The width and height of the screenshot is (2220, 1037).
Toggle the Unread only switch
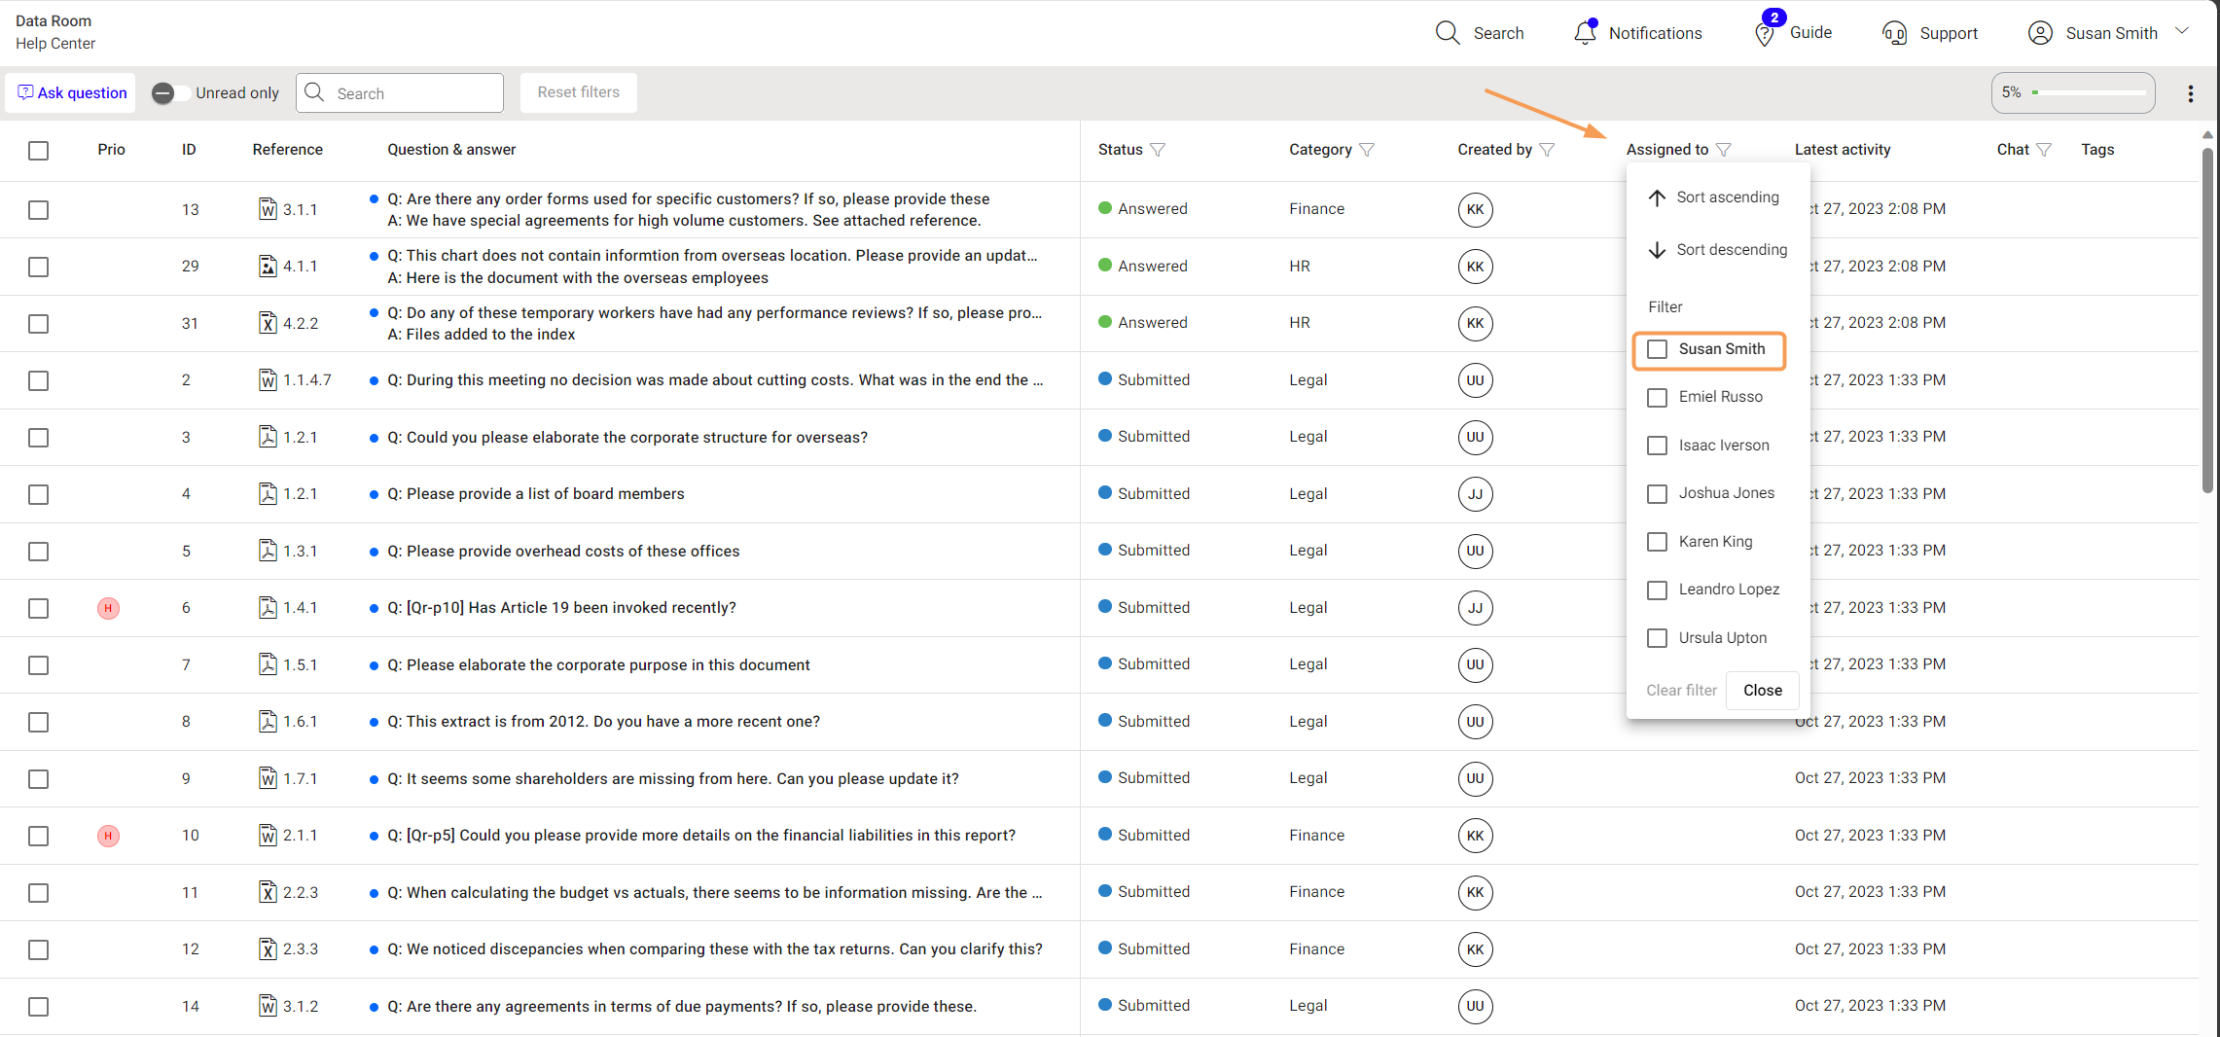click(x=171, y=93)
